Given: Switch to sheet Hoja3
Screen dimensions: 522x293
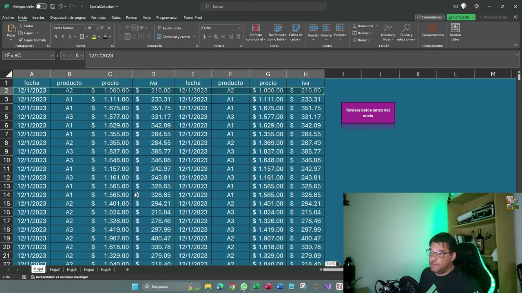Looking at the screenshot, I should (x=71, y=269).
